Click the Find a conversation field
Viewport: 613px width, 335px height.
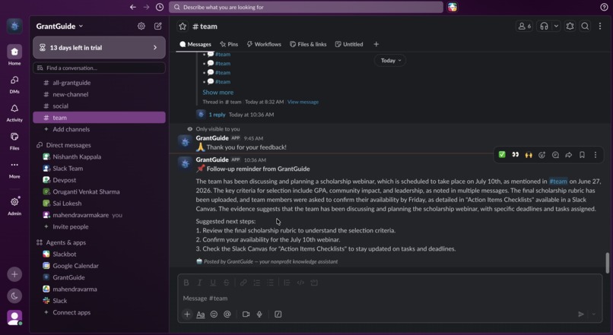[100, 68]
